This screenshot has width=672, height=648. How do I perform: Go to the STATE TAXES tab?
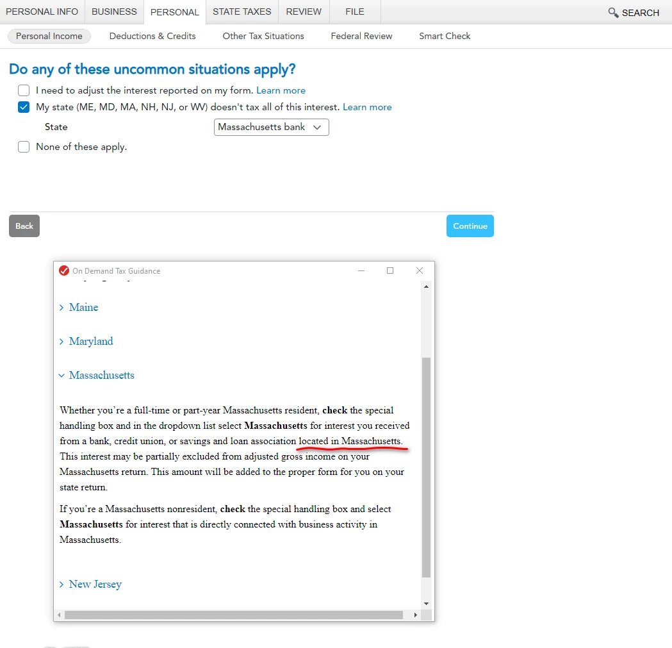242,12
